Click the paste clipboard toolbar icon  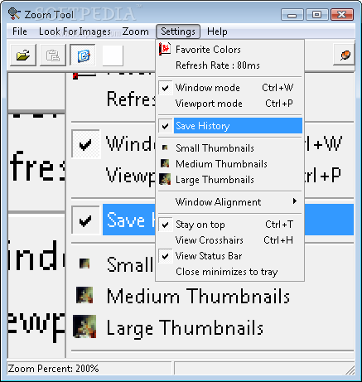click(53, 55)
